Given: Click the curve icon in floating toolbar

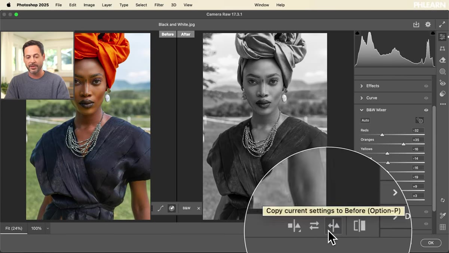Looking at the screenshot, I should click(161, 208).
